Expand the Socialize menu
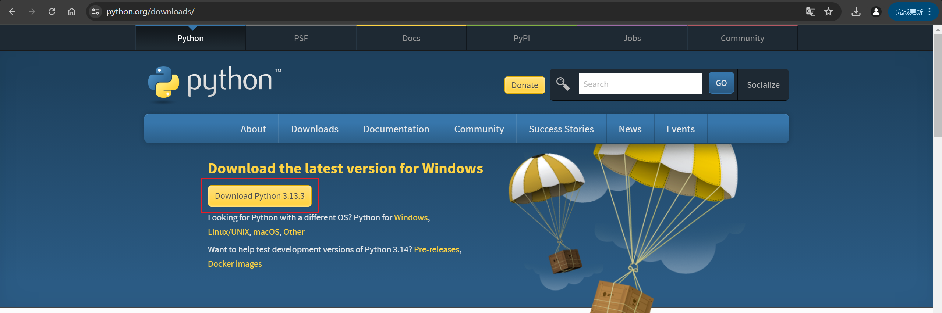 tap(763, 85)
